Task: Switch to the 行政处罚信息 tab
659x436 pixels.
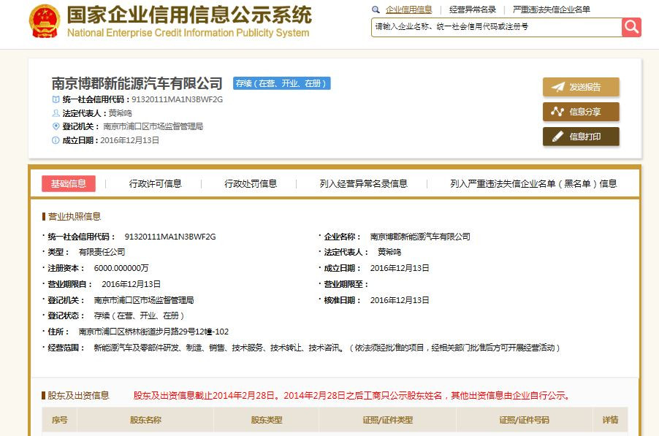Action: 251,183
